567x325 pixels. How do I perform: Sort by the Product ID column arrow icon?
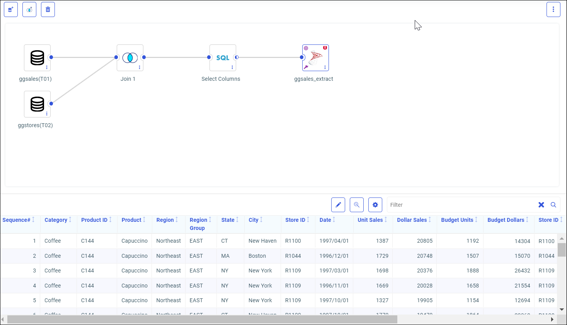[x=110, y=220]
